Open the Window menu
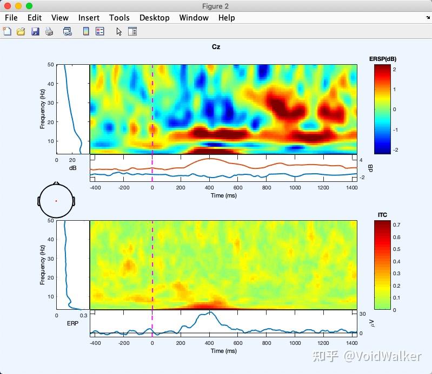Screen dimensions: 432x374 (194, 18)
